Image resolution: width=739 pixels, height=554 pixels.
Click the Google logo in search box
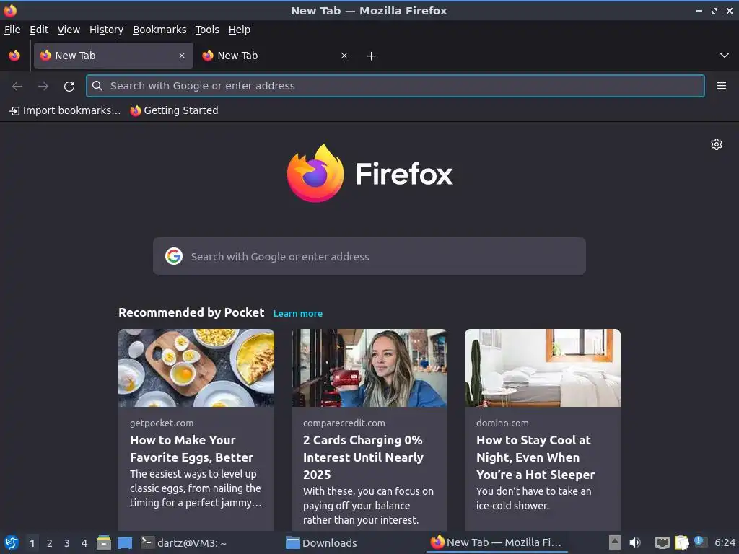coord(174,256)
